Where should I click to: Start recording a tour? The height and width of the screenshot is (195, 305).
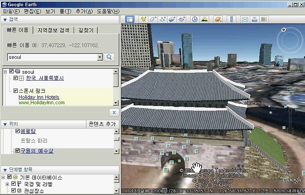pos(182,19)
